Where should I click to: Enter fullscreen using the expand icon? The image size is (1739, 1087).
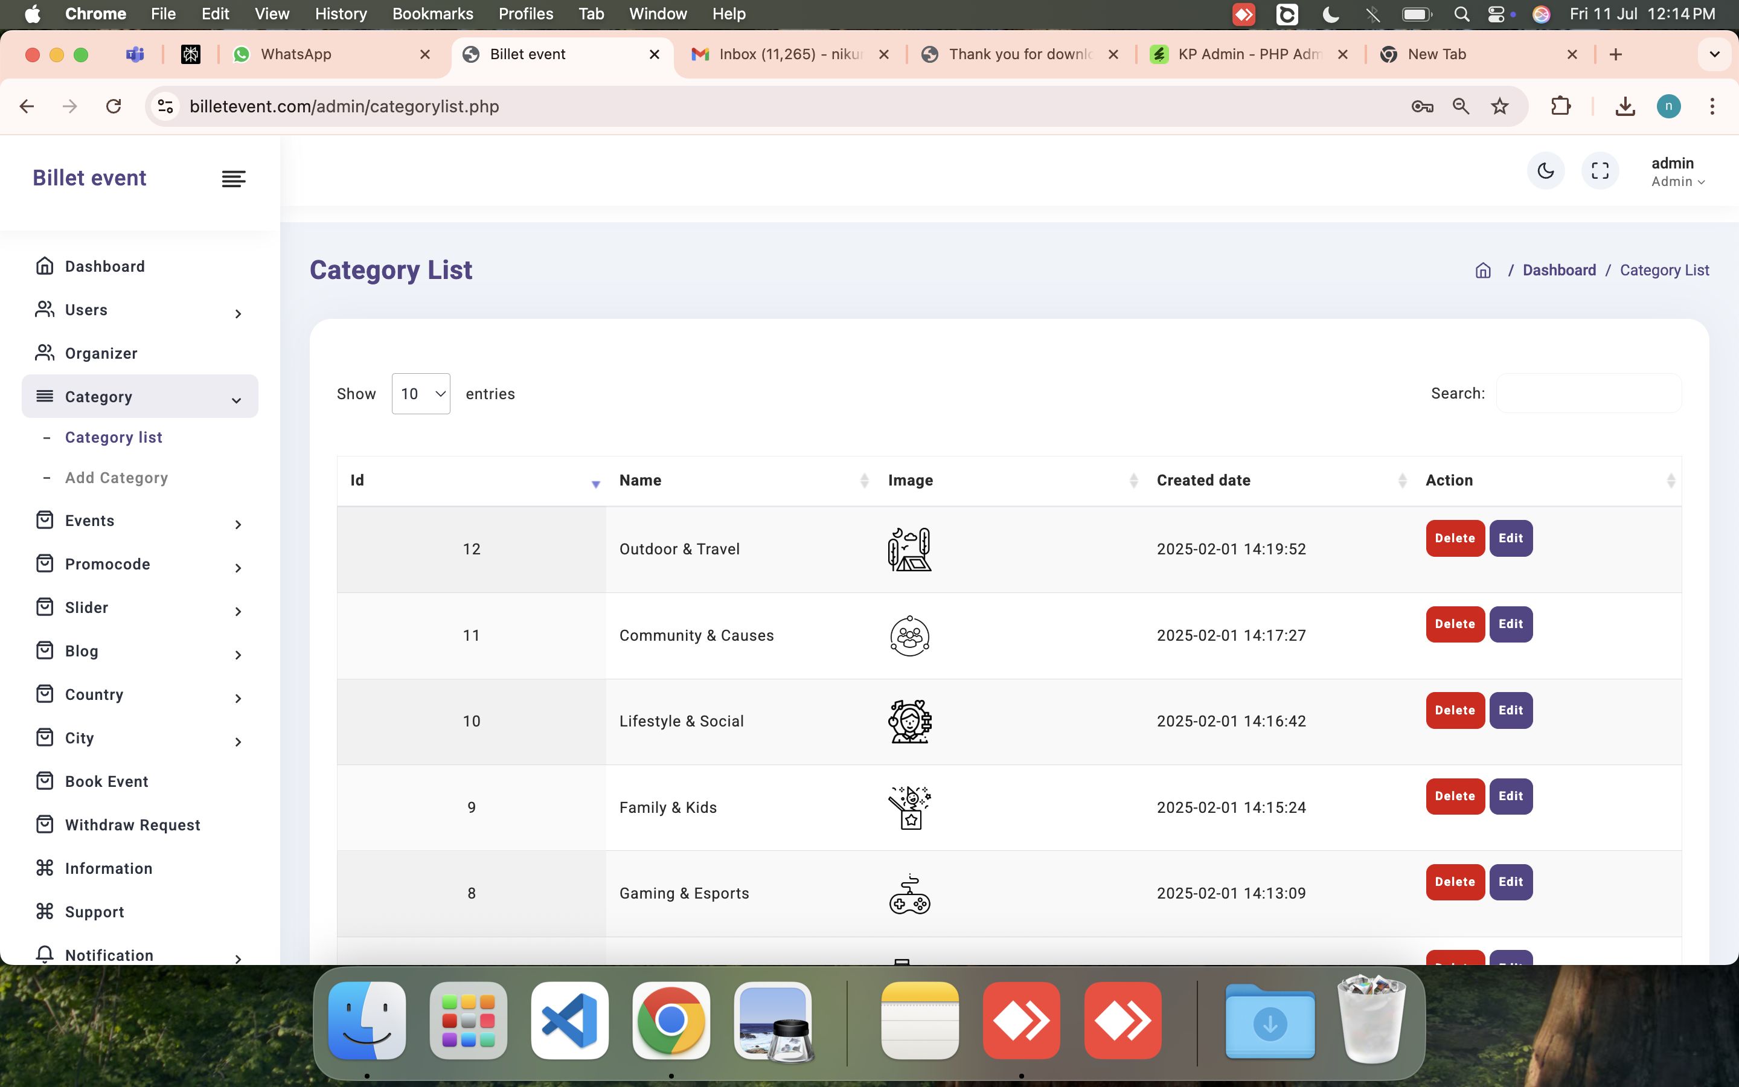tap(1600, 170)
